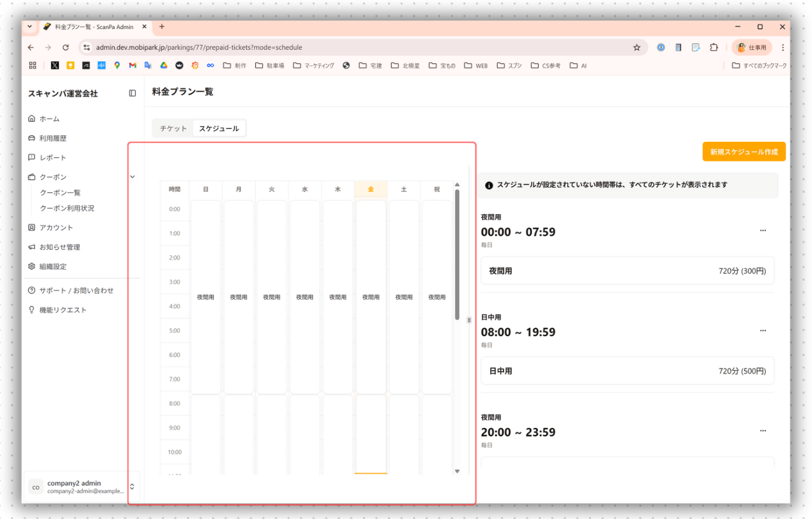Open 組織設定 in the sidebar
Screen dimensions: 812x519
coord(53,267)
